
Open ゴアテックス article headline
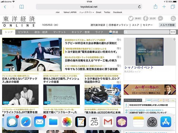click(x=20, y=80)
